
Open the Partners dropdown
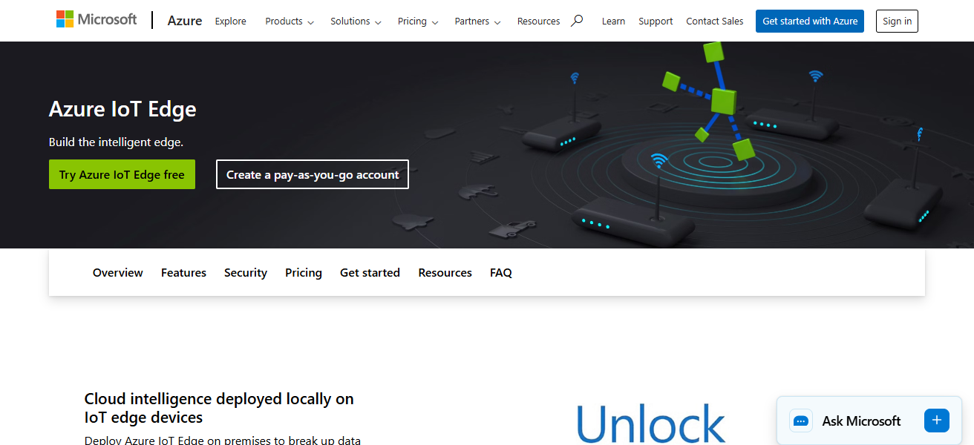coord(477,22)
